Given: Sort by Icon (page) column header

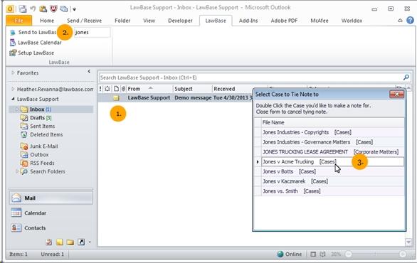Looking at the screenshot, I should coord(116,89).
